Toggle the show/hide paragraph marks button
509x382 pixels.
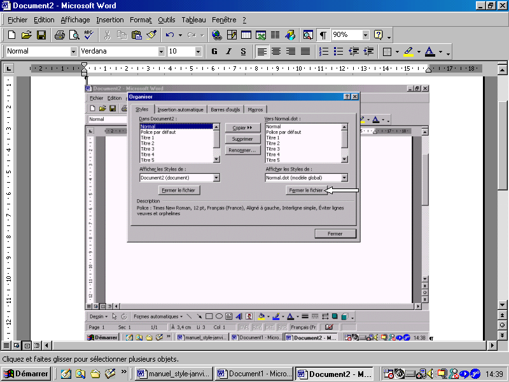point(323,35)
